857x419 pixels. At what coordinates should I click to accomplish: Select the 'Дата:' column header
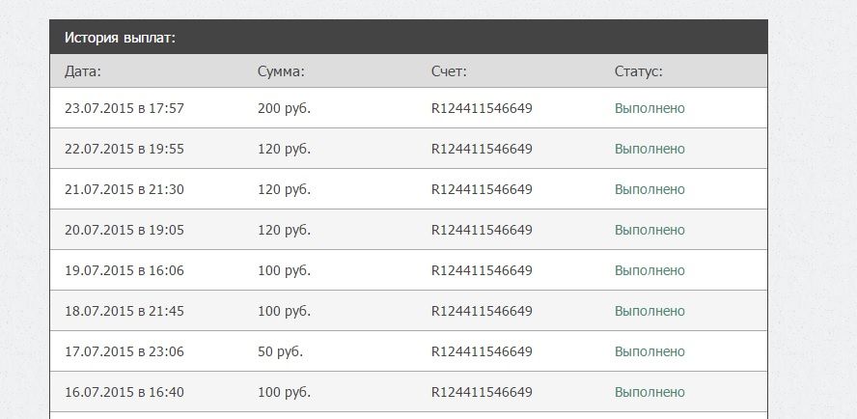[83, 71]
